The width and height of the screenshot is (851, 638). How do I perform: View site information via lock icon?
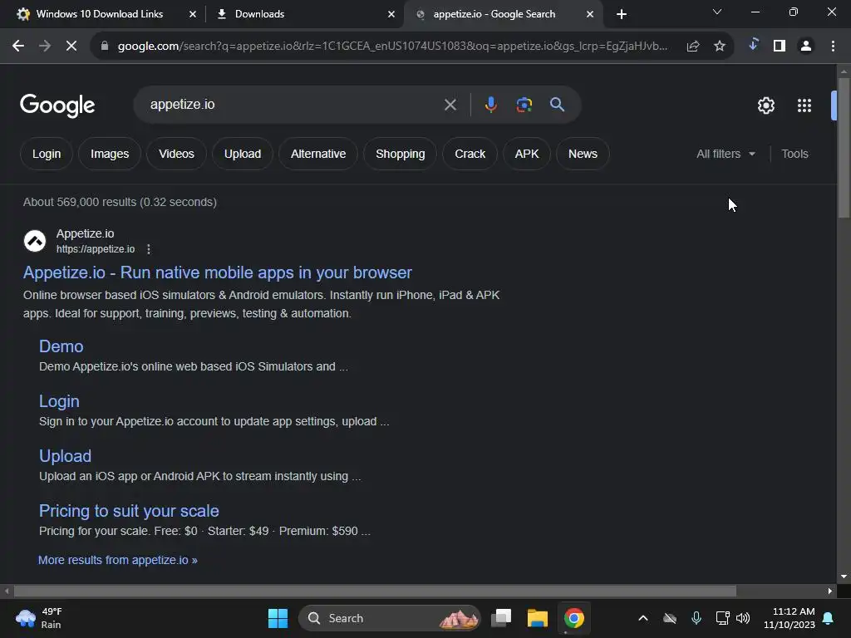click(x=105, y=47)
